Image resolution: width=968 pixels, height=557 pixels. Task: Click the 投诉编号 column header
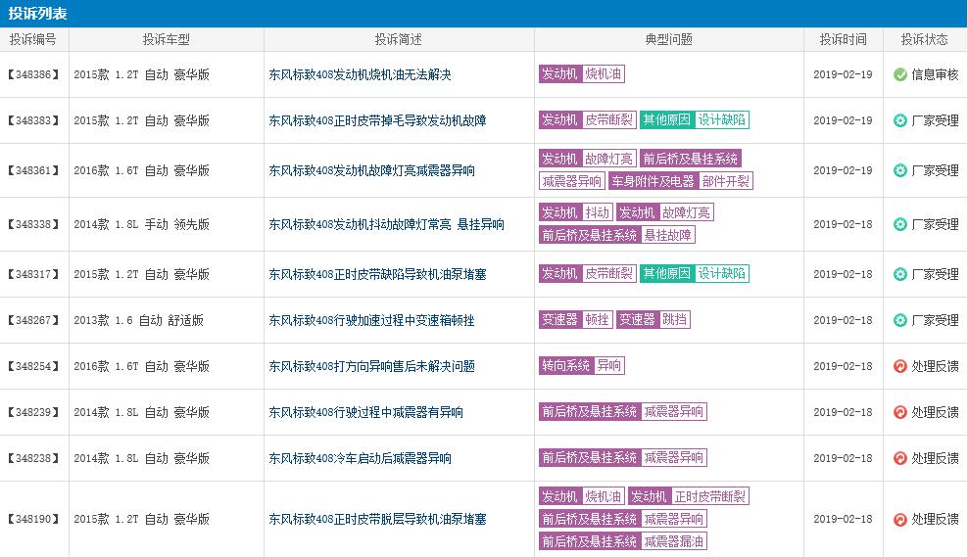[33, 39]
